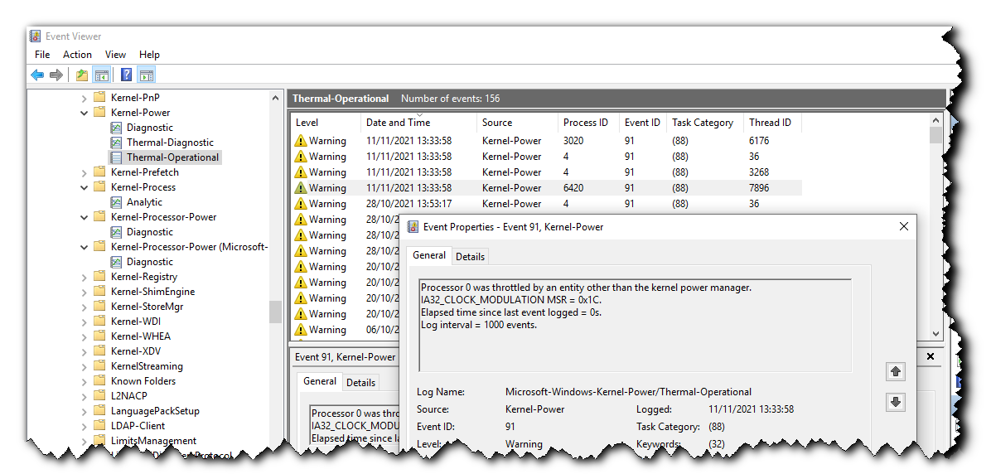This screenshot has width=991, height=474.
Task: Toggle the Show/Hide Console Tree toolbar button
Action: (x=101, y=75)
